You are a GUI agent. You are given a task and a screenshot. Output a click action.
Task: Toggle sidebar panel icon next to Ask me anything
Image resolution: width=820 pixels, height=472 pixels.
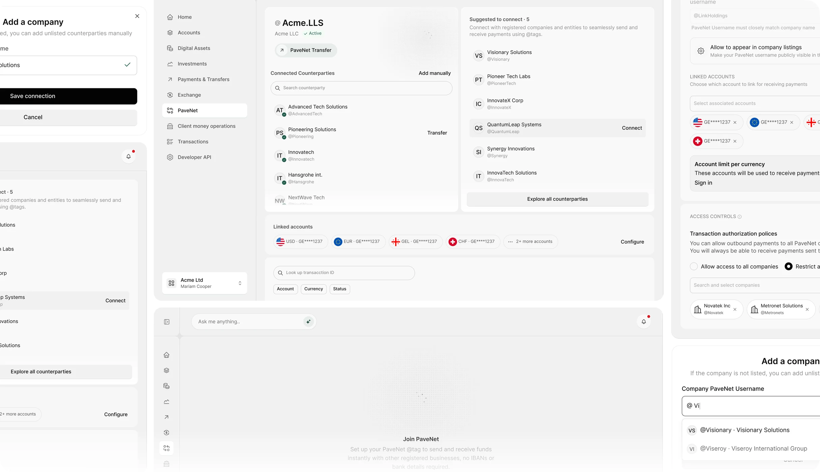click(x=167, y=322)
